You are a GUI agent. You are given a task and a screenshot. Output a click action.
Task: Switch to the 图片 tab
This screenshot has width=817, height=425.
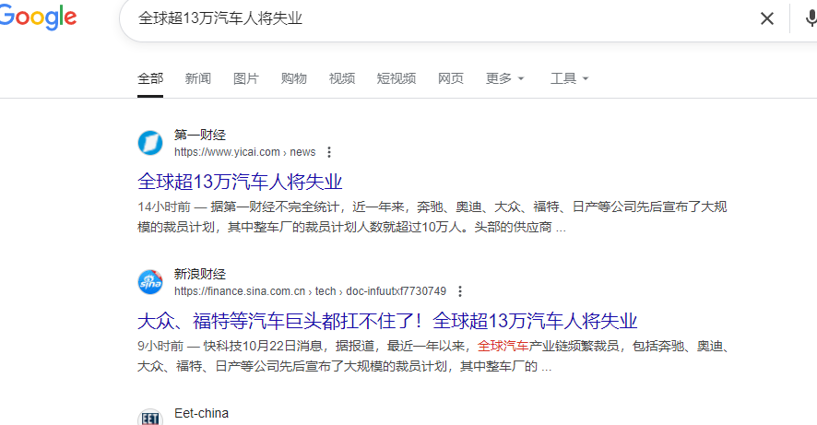(x=246, y=78)
